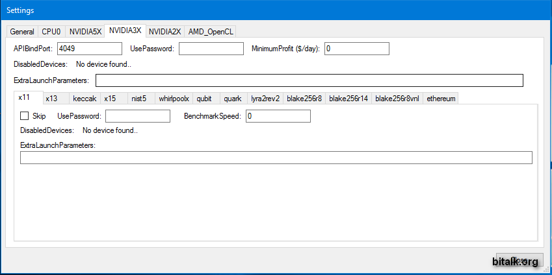Open the NVIDIA2X settings tab

click(165, 31)
